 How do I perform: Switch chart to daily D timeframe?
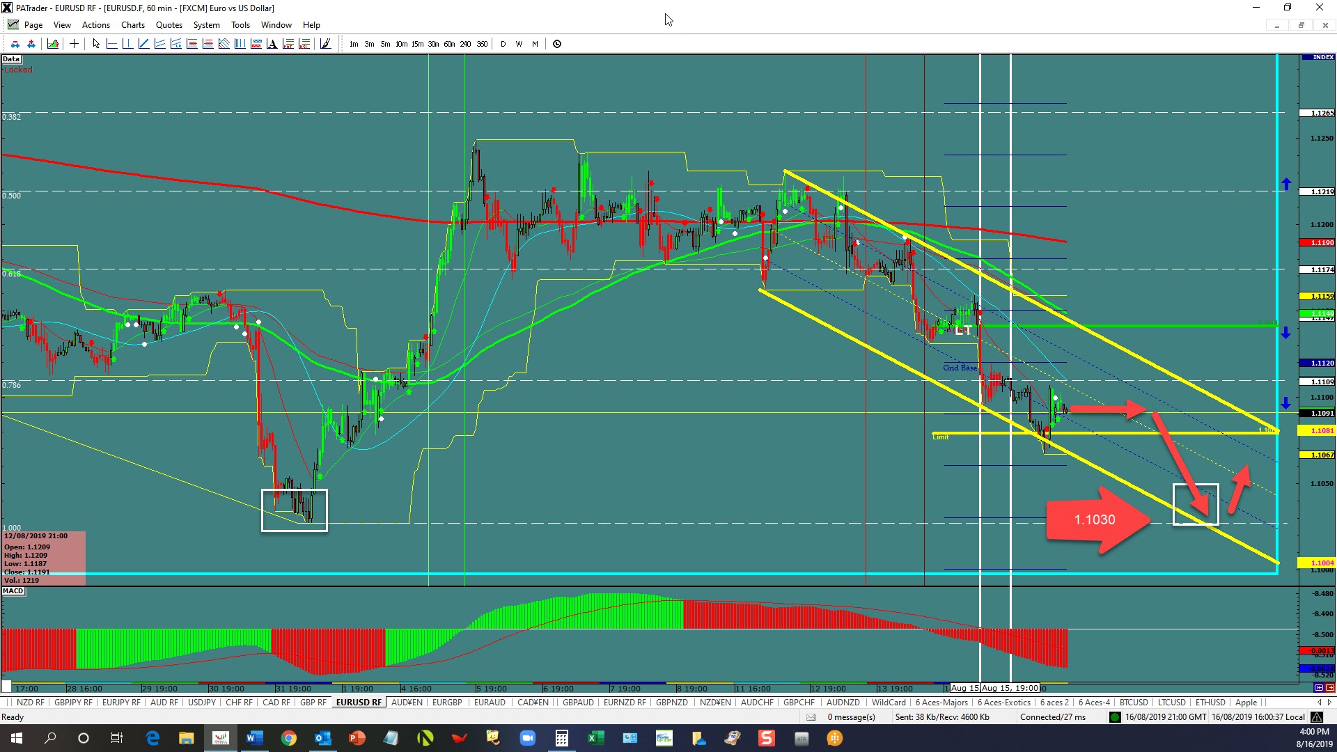pyautogui.click(x=503, y=44)
